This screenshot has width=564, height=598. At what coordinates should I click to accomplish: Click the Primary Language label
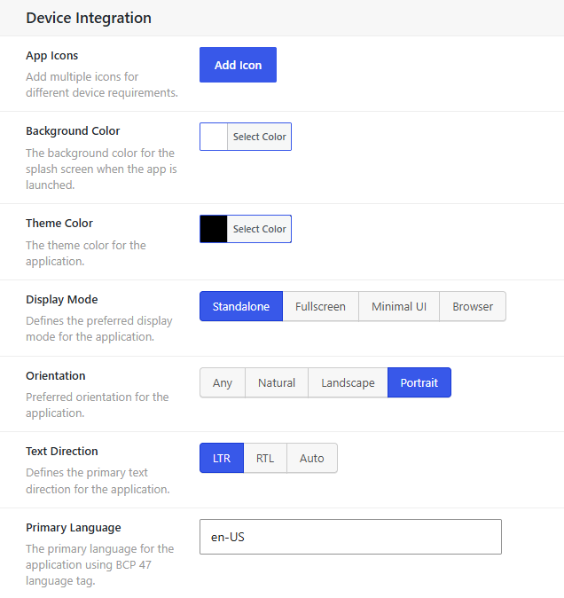74,528
